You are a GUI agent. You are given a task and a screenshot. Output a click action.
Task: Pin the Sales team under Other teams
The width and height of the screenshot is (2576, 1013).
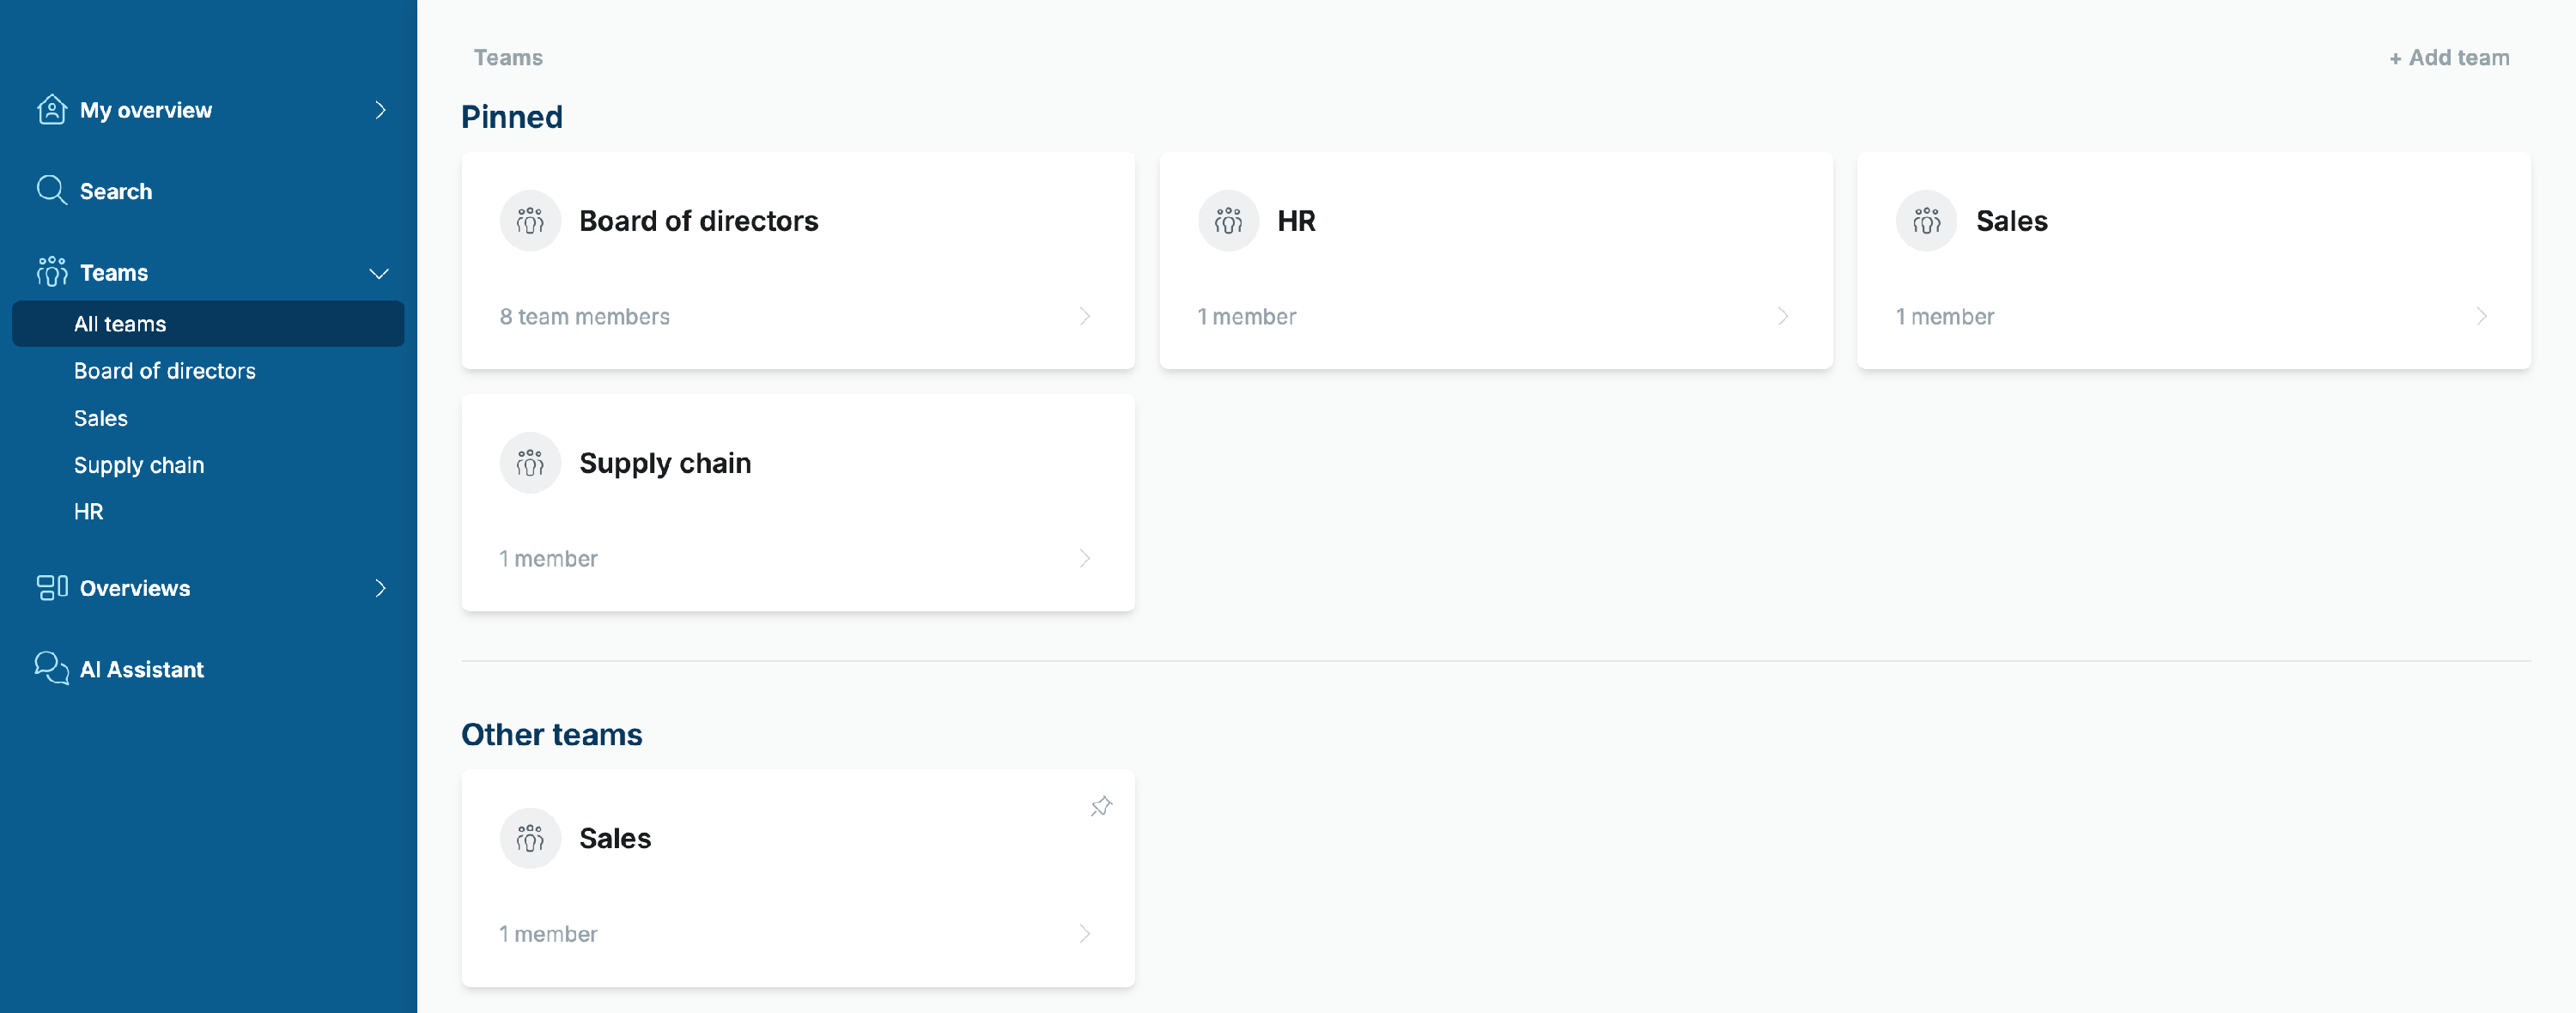point(1101,806)
